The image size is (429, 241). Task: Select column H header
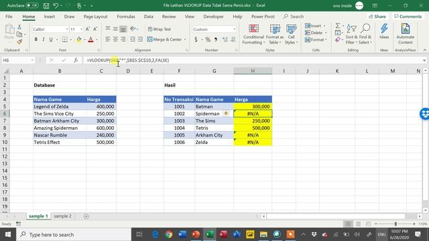(x=253, y=71)
